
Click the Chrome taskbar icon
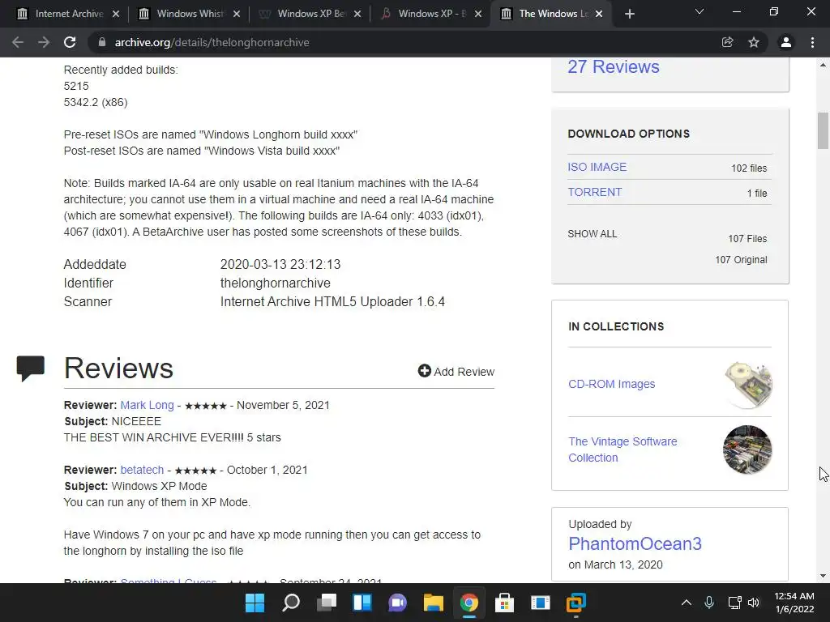tap(469, 603)
